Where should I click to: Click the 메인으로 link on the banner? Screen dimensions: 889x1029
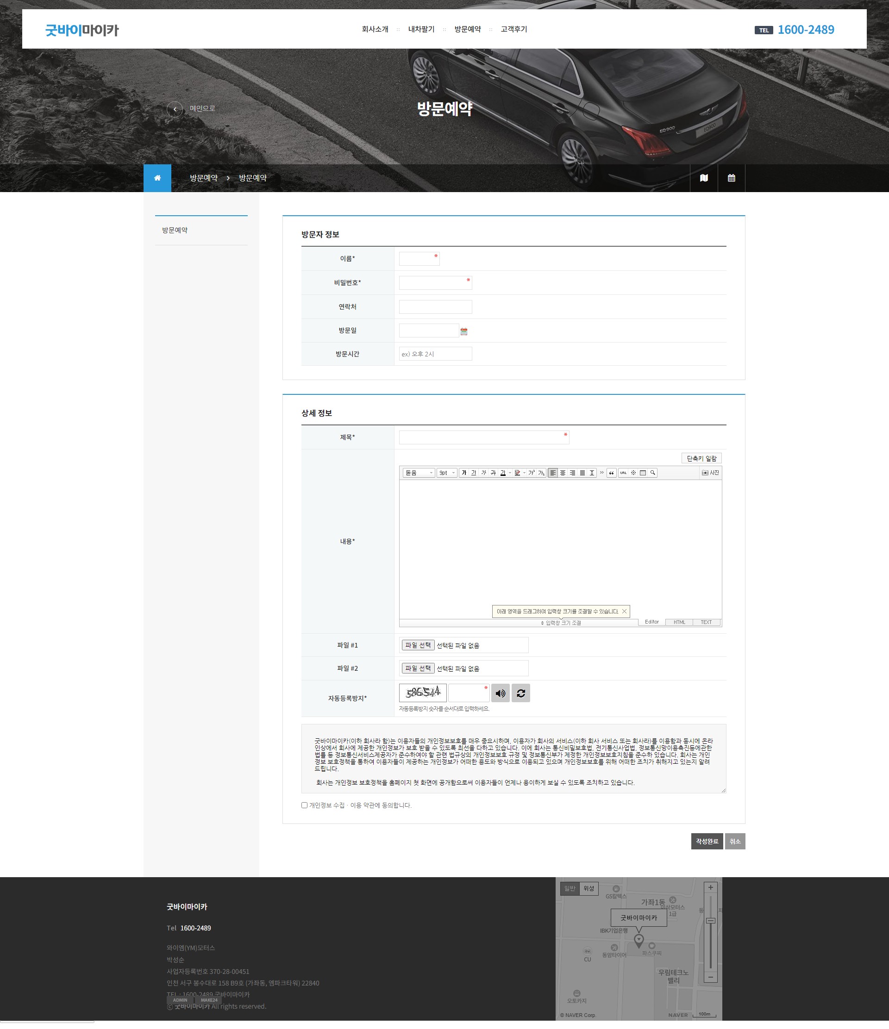[x=203, y=109]
